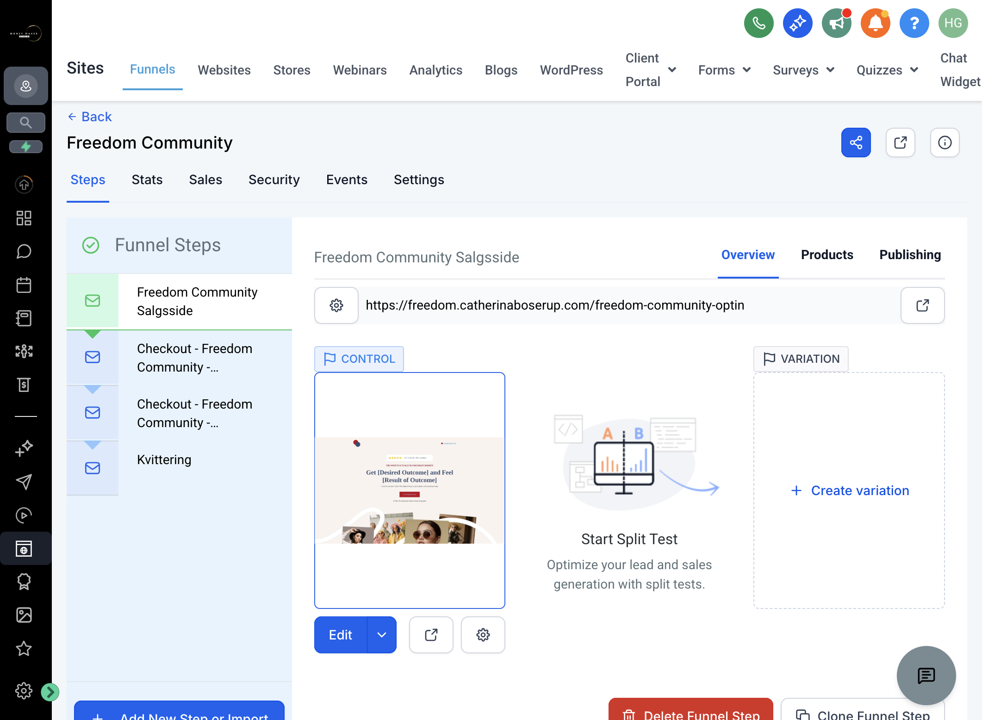Open the funnel Settings tab
The height and width of the screenshot is (720, 982).
(419, 180)
